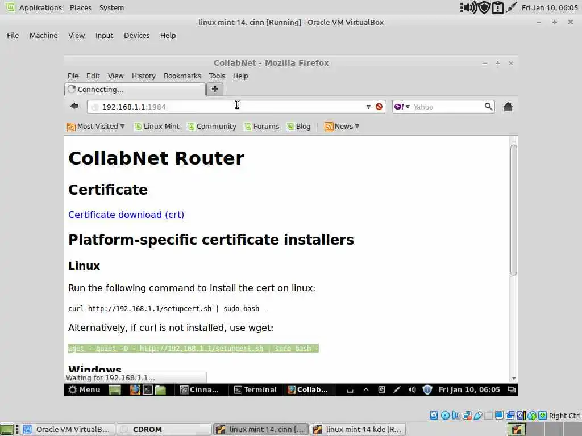Viewport: 582px width, 436px height.
Task: Click guest Menu button
Action: point(84,389)
